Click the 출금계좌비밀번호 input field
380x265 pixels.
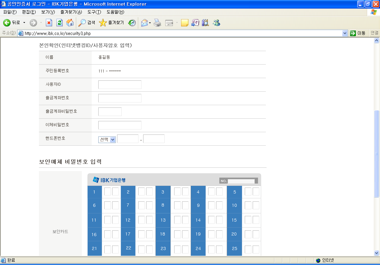tap(110, 112)
